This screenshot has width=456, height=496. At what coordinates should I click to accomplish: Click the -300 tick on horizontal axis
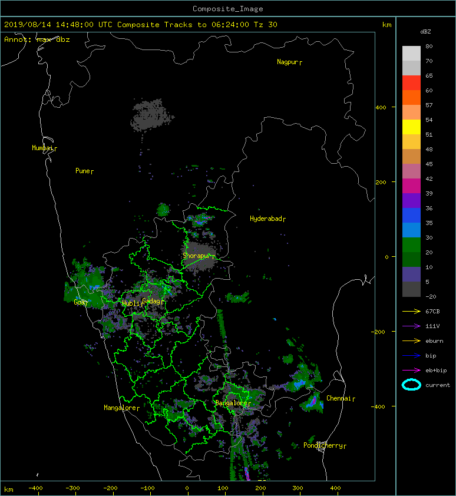point(72,488)
